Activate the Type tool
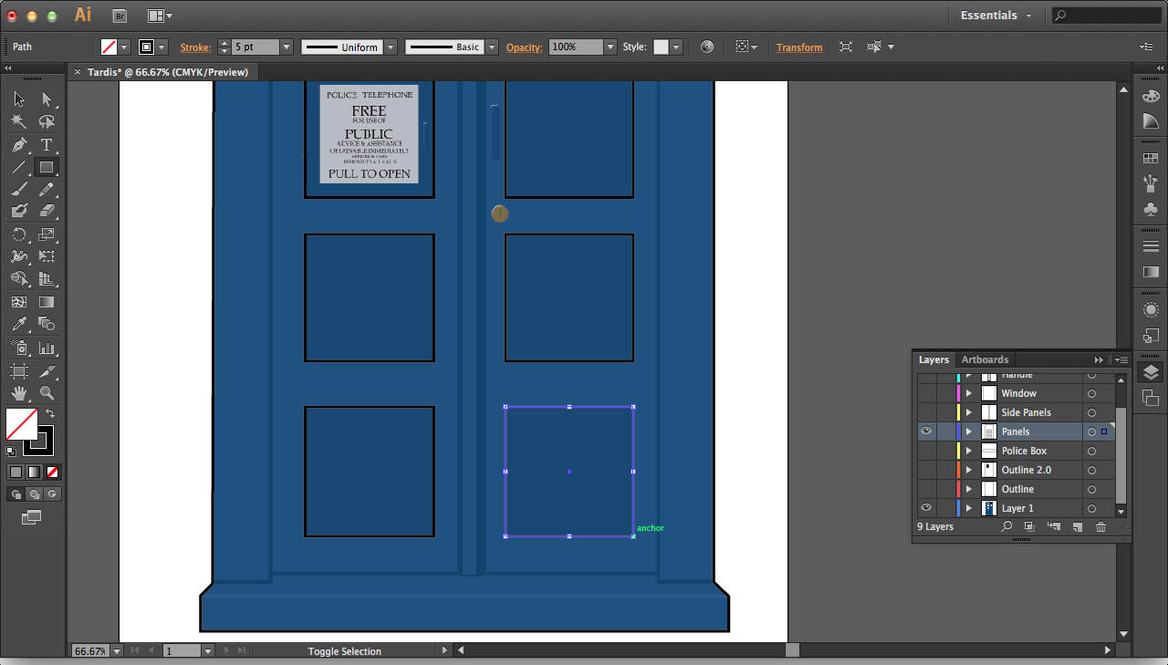The image size is (1168, 665). click(x=47, y=145)
